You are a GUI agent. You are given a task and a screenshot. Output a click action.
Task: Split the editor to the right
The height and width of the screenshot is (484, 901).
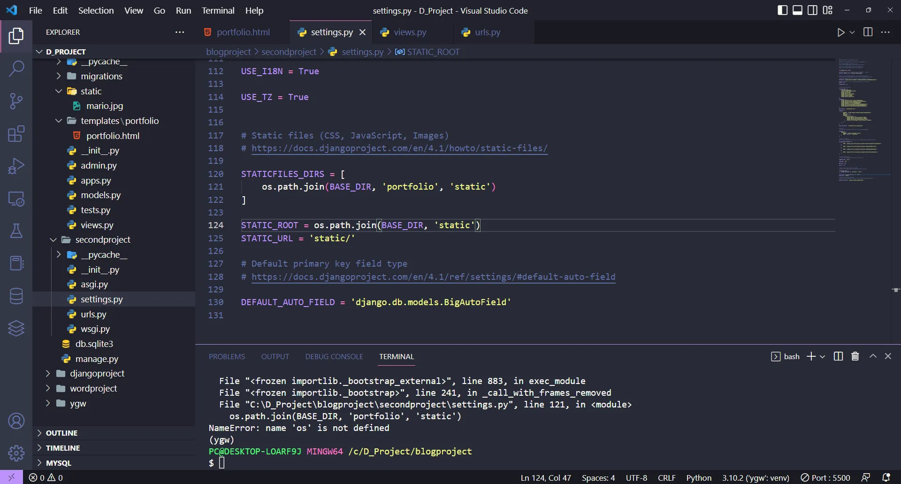pyautogui.click(x=868, y=32)
